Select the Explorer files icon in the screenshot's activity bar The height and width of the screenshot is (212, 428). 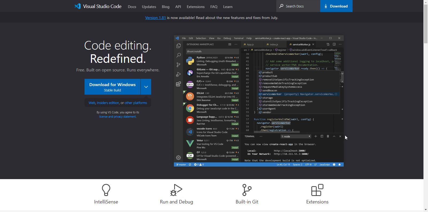(x=178, y=46)
